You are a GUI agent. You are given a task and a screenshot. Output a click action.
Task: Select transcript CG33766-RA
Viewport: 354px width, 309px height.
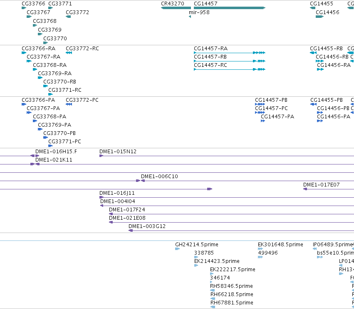tap(38, 49)
